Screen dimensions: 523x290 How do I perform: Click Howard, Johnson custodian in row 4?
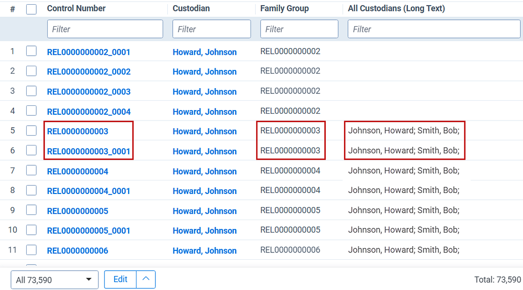[204, 112]
